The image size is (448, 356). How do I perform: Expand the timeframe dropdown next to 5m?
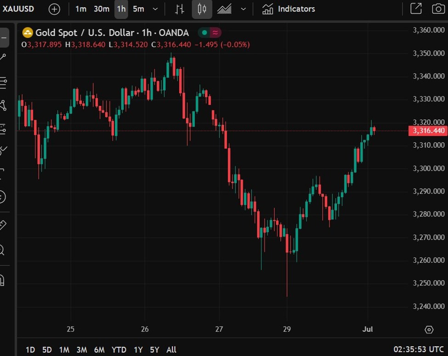[x=155, y=9]
